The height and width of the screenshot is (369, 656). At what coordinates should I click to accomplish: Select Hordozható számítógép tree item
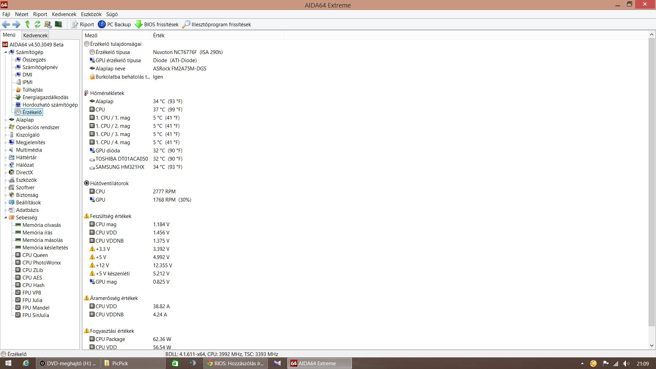point(50,105)
